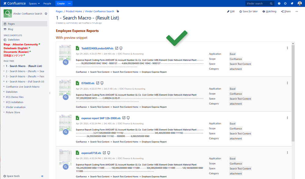The image size is (305, 179).
Task: Open the Spaces dropdown in the top bar
Action: [34, 3]
